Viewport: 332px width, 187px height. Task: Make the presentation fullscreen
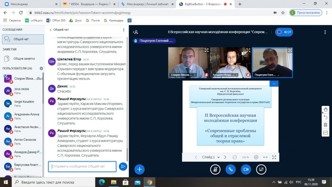tap(274, 157)
